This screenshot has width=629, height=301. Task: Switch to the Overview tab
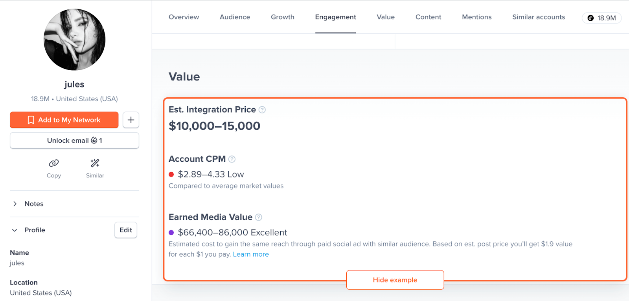[184, 17]
